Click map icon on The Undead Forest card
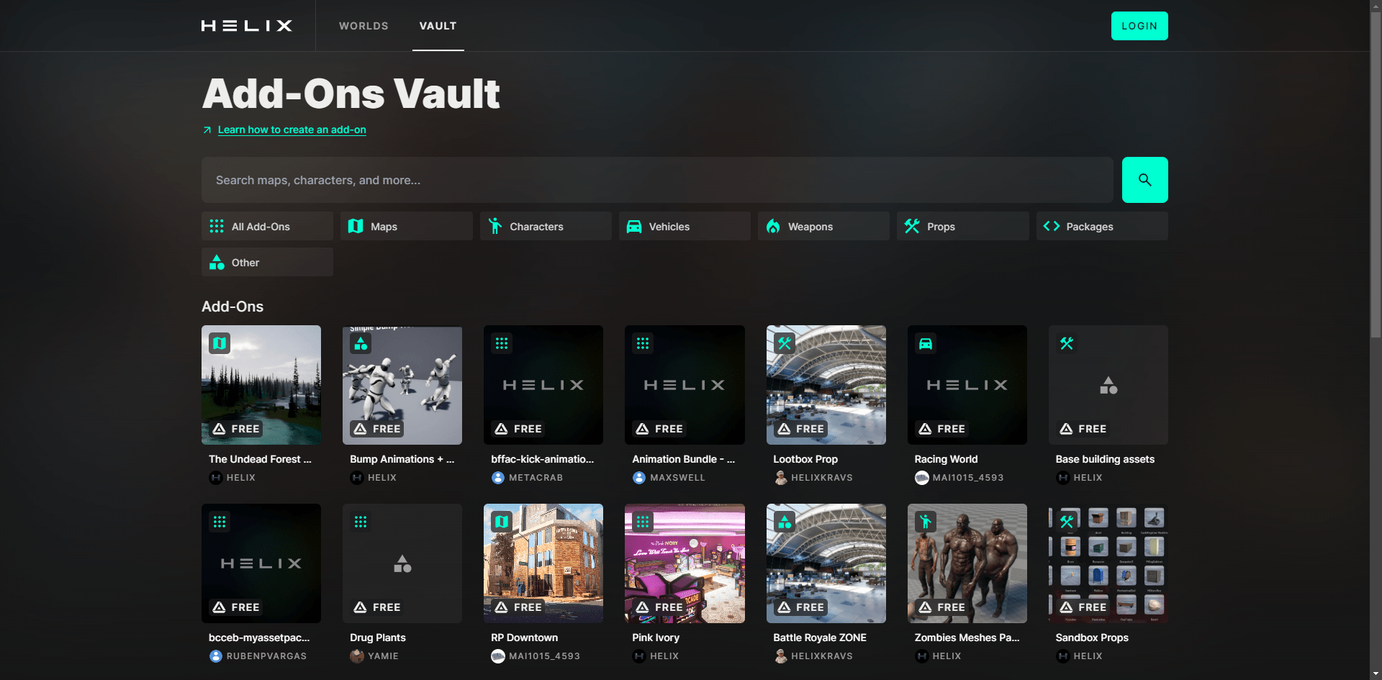The image size is (1382, 680). (220, 343)
